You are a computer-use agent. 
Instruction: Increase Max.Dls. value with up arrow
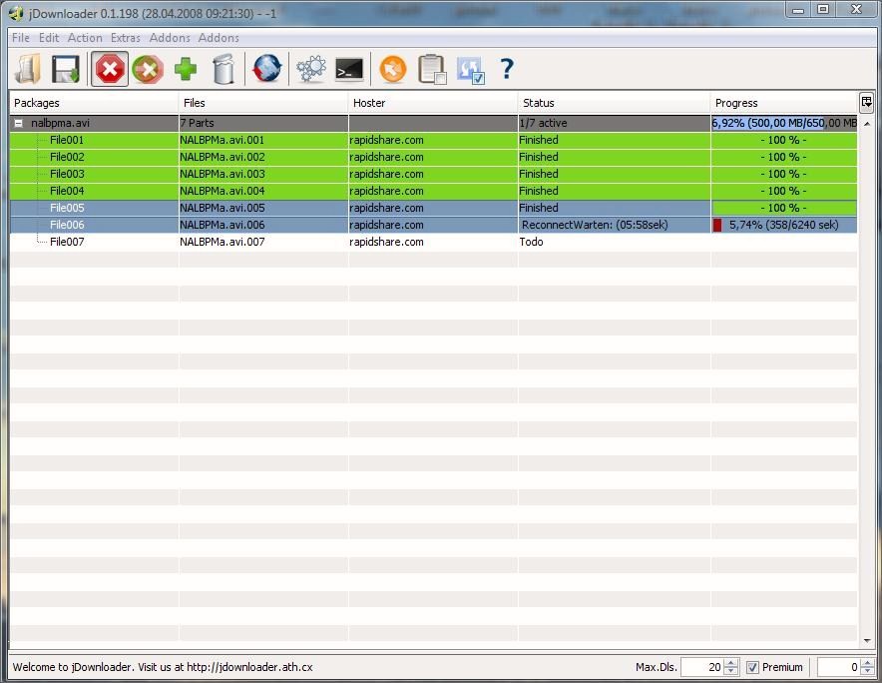tap(731, 663)
